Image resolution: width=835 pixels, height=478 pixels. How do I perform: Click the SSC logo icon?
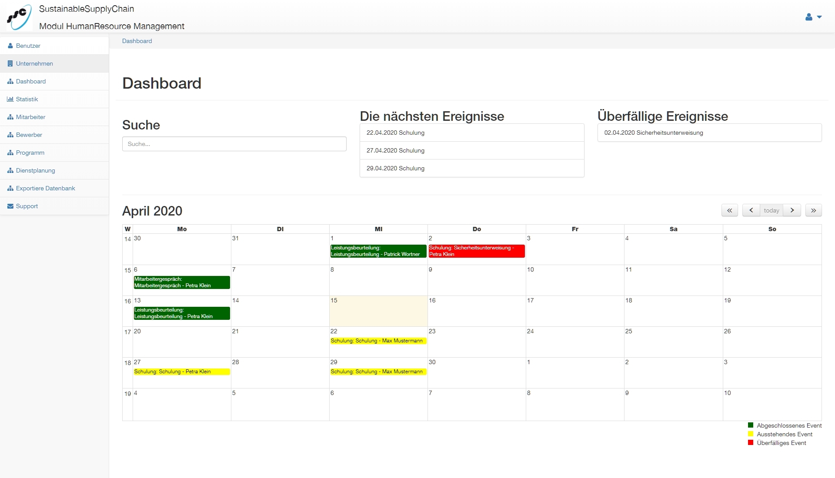pyautogui.click(x=19, y=17)
